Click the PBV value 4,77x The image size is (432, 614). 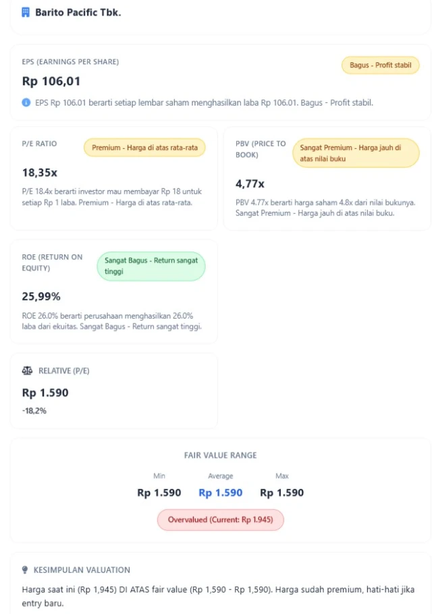250,183
